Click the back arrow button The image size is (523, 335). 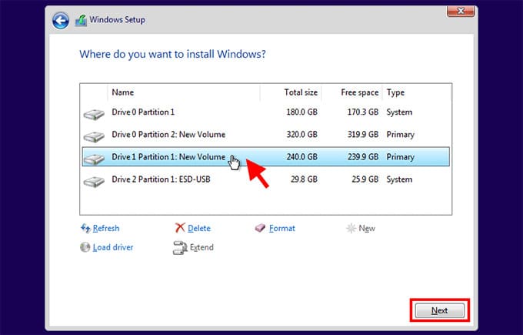[x=61, y=20]
